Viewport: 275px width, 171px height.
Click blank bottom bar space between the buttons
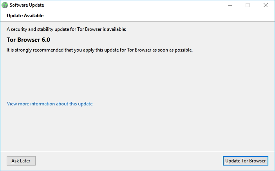coord(129,161)
